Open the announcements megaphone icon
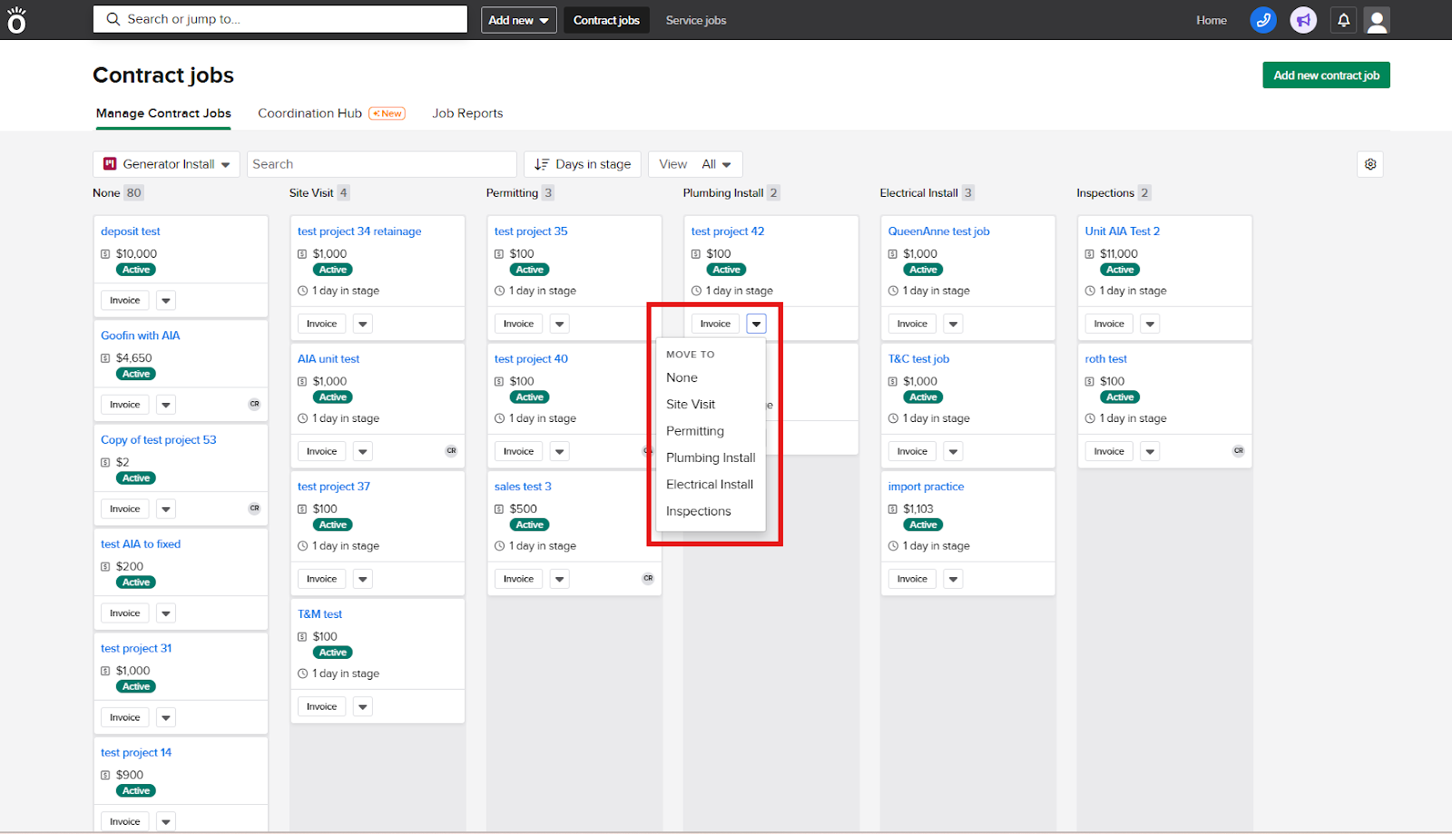Viewport: 1452px width, 834px height. pyautogui.click(x=1303, y=20)
